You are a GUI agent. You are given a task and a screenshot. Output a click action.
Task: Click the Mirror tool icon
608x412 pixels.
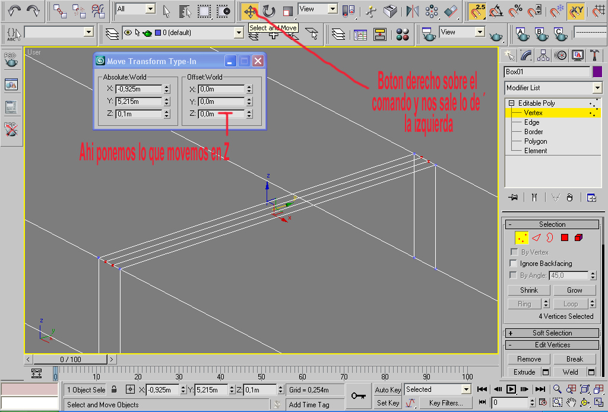tap(412, 11)
